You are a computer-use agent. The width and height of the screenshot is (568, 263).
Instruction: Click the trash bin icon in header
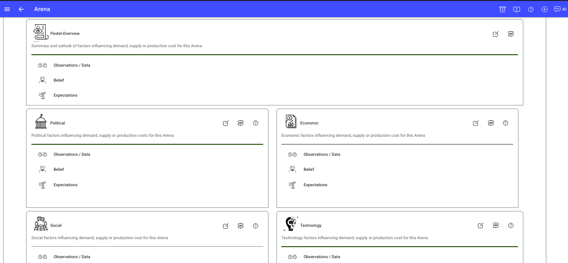[502, 9]
